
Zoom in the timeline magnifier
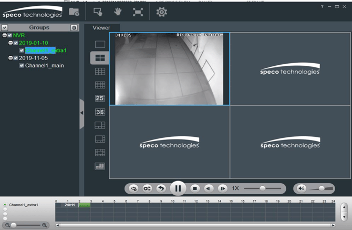pos(45,225)
